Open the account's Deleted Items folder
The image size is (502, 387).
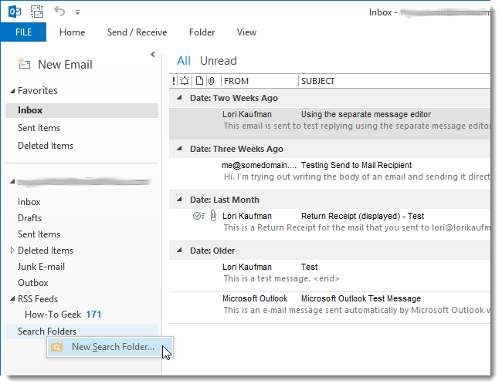(46, 251)
